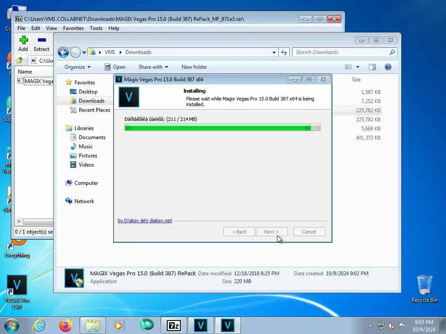Open the Windows Start menu
The width and height of the screenshot is (446, 334).
coord(12,325)
